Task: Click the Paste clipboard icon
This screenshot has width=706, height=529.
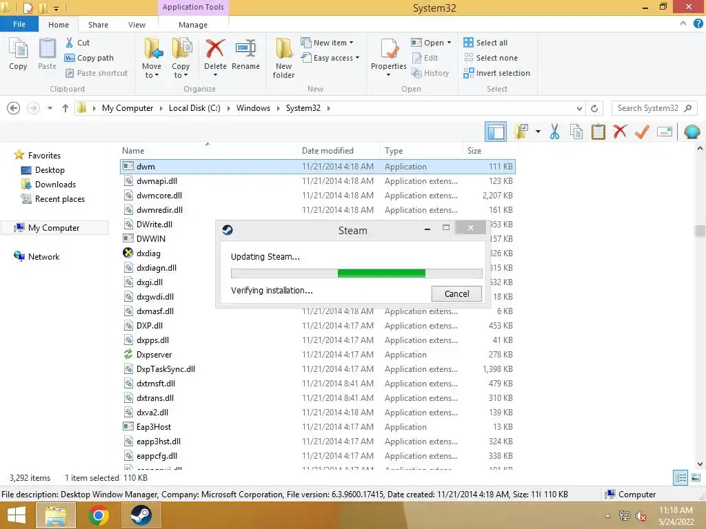Action: (48, 49)
